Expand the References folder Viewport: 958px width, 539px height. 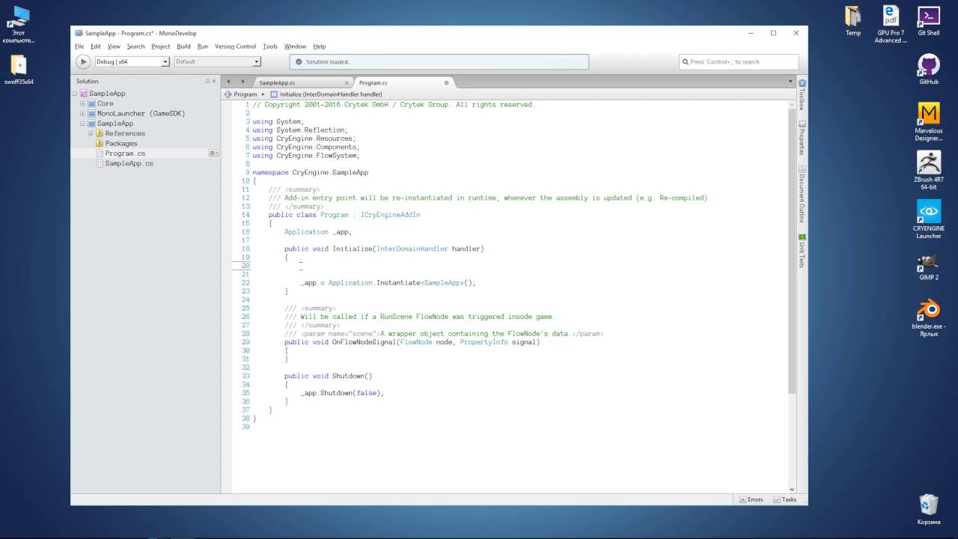click(x=91, y=133)
